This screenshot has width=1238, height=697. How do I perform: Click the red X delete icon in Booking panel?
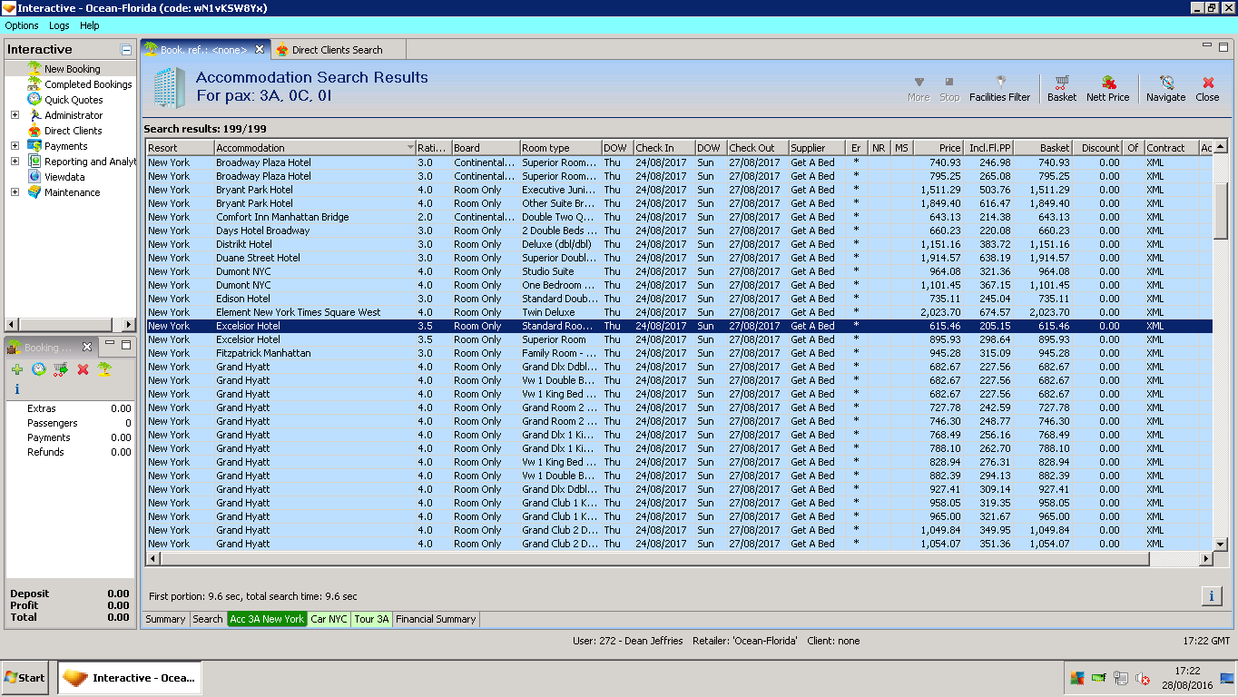tap(83, 369)
